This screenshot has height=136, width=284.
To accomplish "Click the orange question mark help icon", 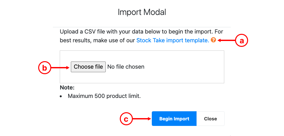I will pyautogui.click(x=213, y=40).
